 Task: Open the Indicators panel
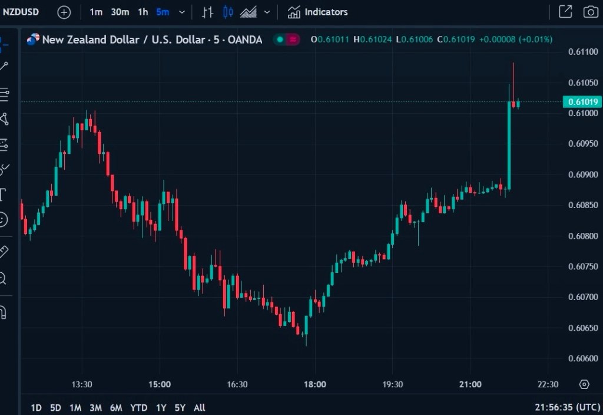318,12
